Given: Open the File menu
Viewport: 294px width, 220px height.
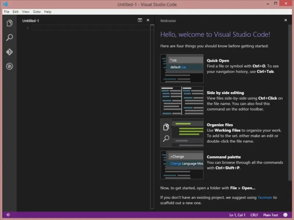Looking at the screenshot, I should (7, 12).
